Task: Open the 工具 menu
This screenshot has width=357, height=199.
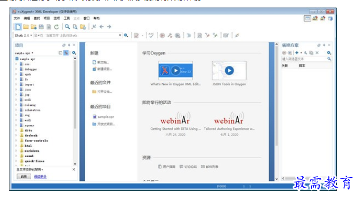Action: pyautogui.click(x=67, y=18)
